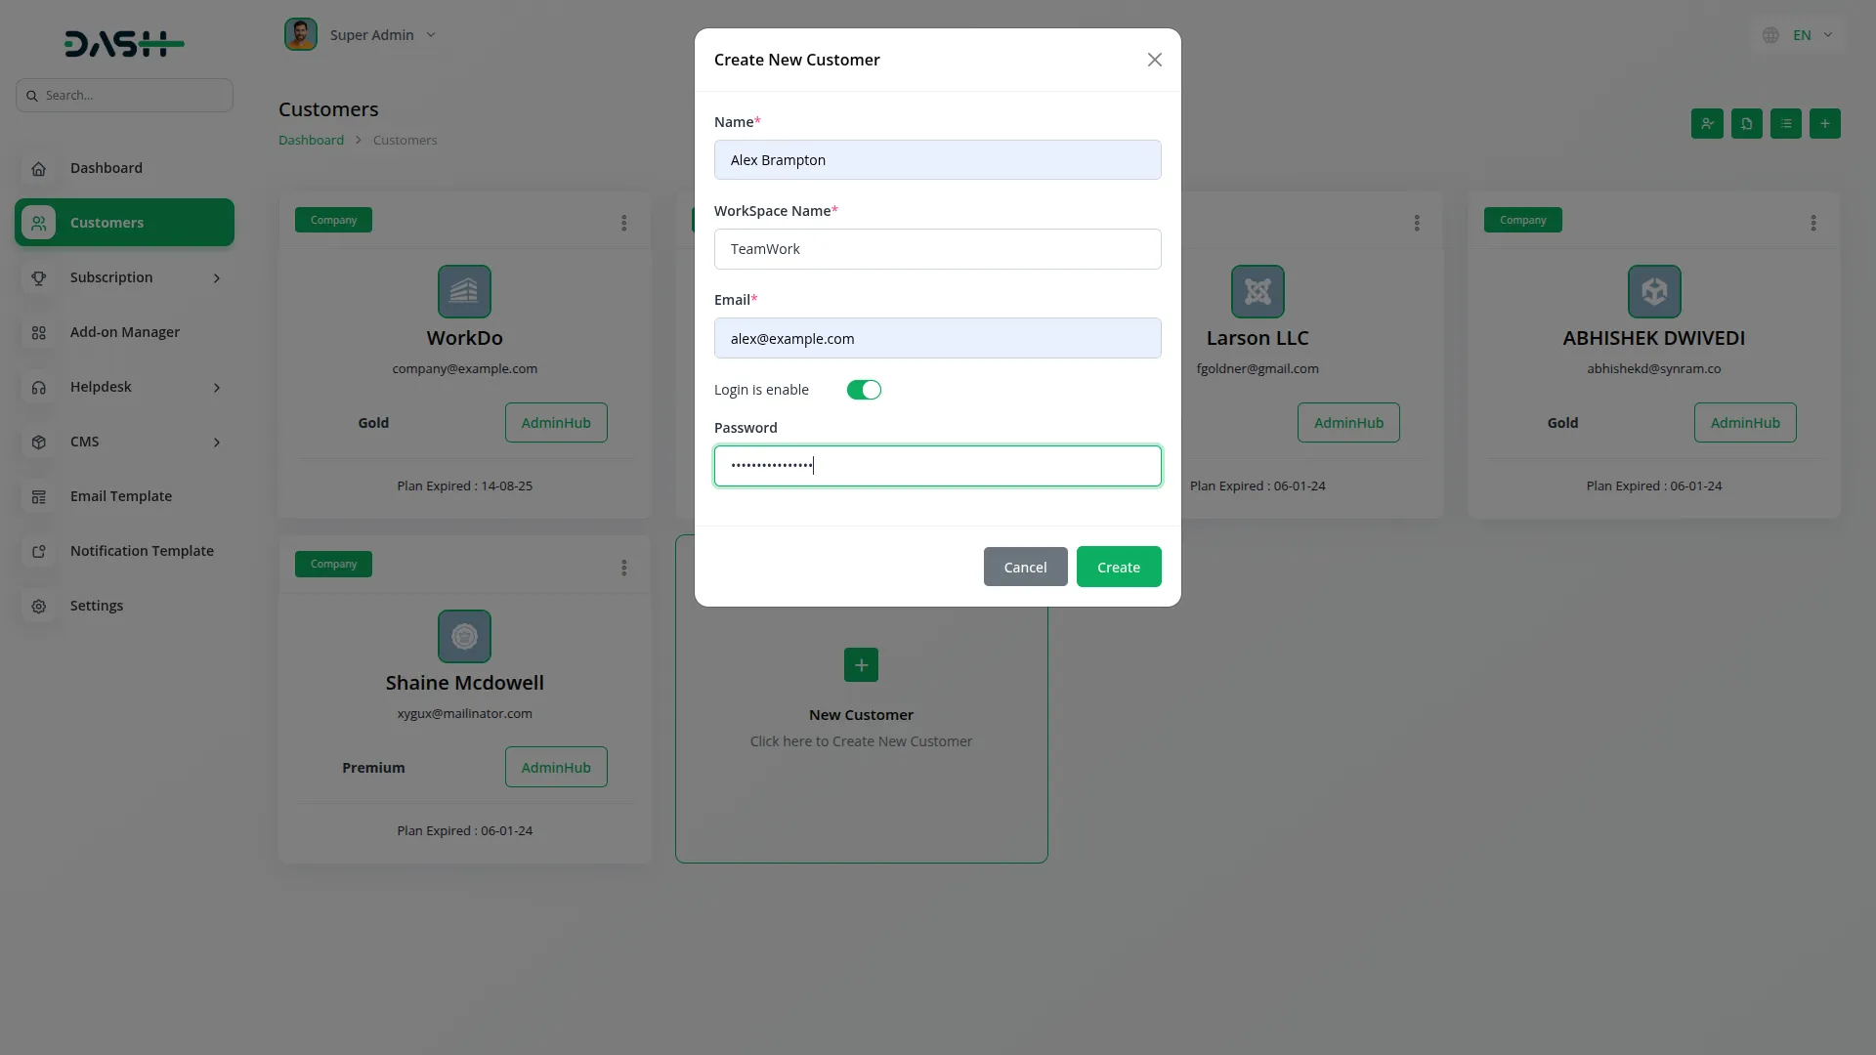Expand the Subscription sidebar menu
The image size is (1876, 1055).
(x=124, y=277)
